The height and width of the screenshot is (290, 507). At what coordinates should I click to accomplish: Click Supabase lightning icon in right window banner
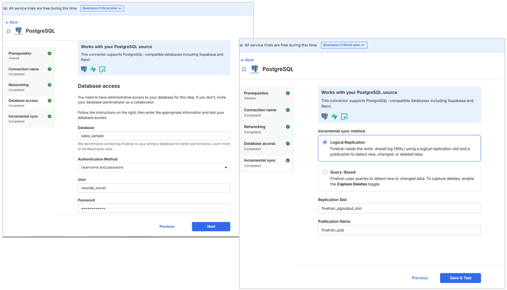click(334, 116)
